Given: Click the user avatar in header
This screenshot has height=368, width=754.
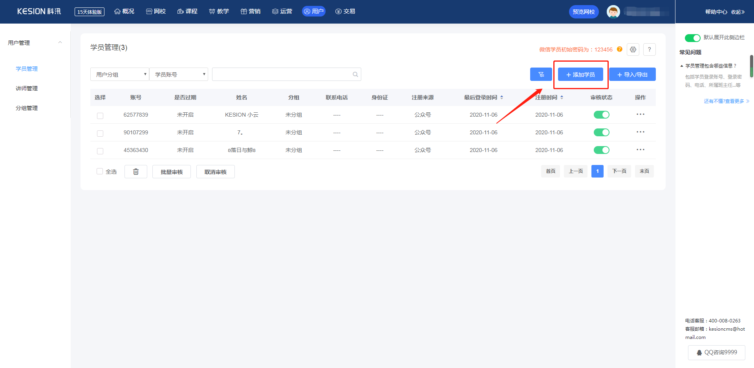Looking at the screenshot, I should tap(613, 12).
